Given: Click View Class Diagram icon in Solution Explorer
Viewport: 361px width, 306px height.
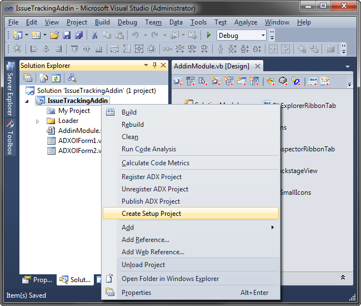Looking at the screenshot, I should (x=72, y=78).
